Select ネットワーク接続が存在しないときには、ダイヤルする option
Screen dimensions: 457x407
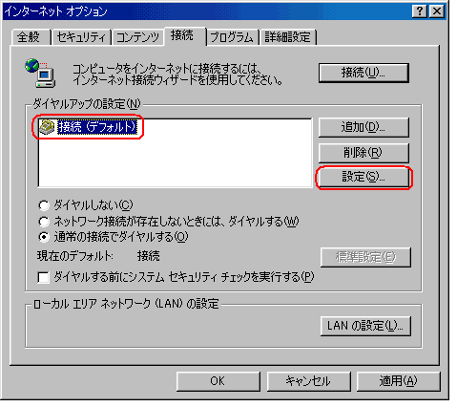click(44, 222)
